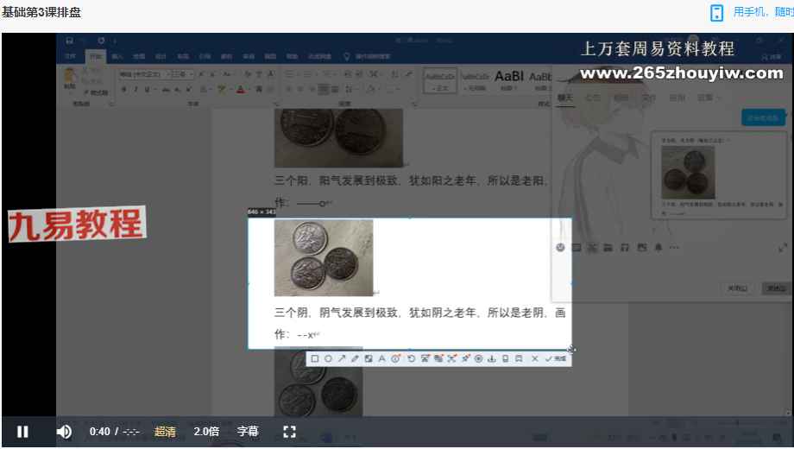Select the arrow tool in screenshot toolbar
Image resolution: width=794 pixels, height=449 pixels.
pyautogui.click(x=341, y=358)
